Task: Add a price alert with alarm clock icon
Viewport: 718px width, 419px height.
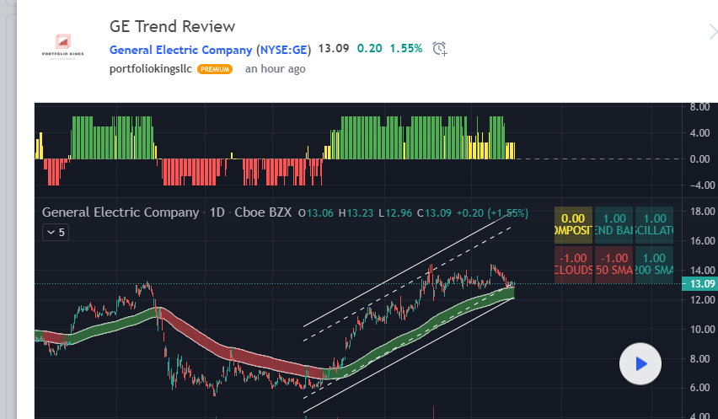Action: [440, 48]
